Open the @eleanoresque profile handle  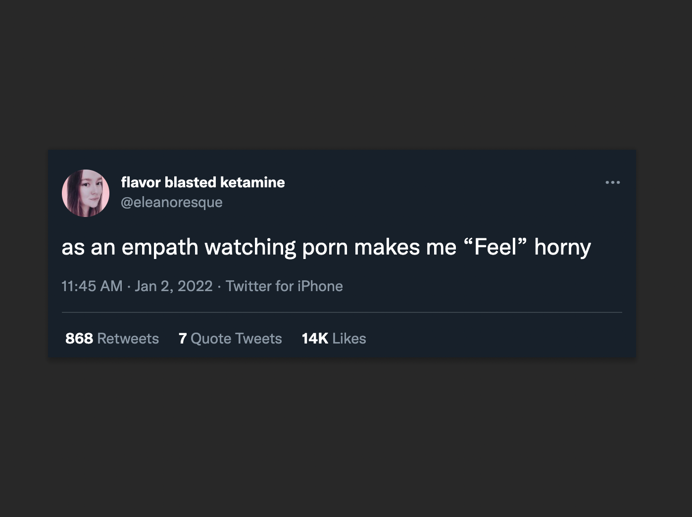pos(172,202)
